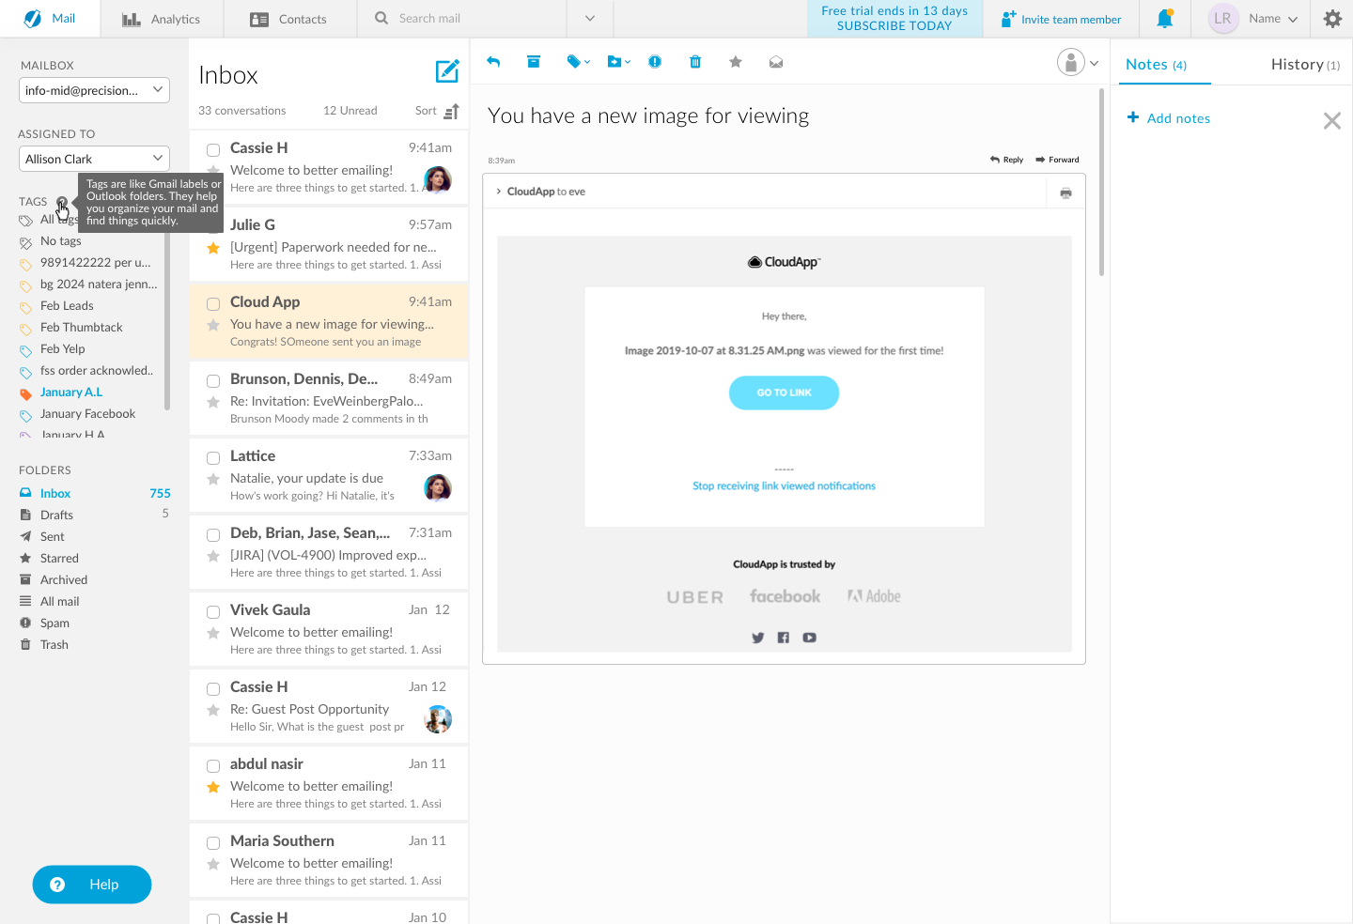Open the tag label toolbar dropdown
Screen dimensions: 1353x924
(x=579, y=62)
